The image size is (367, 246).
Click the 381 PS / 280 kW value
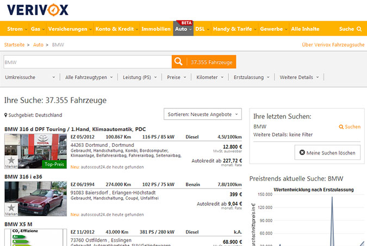(157, 232)
